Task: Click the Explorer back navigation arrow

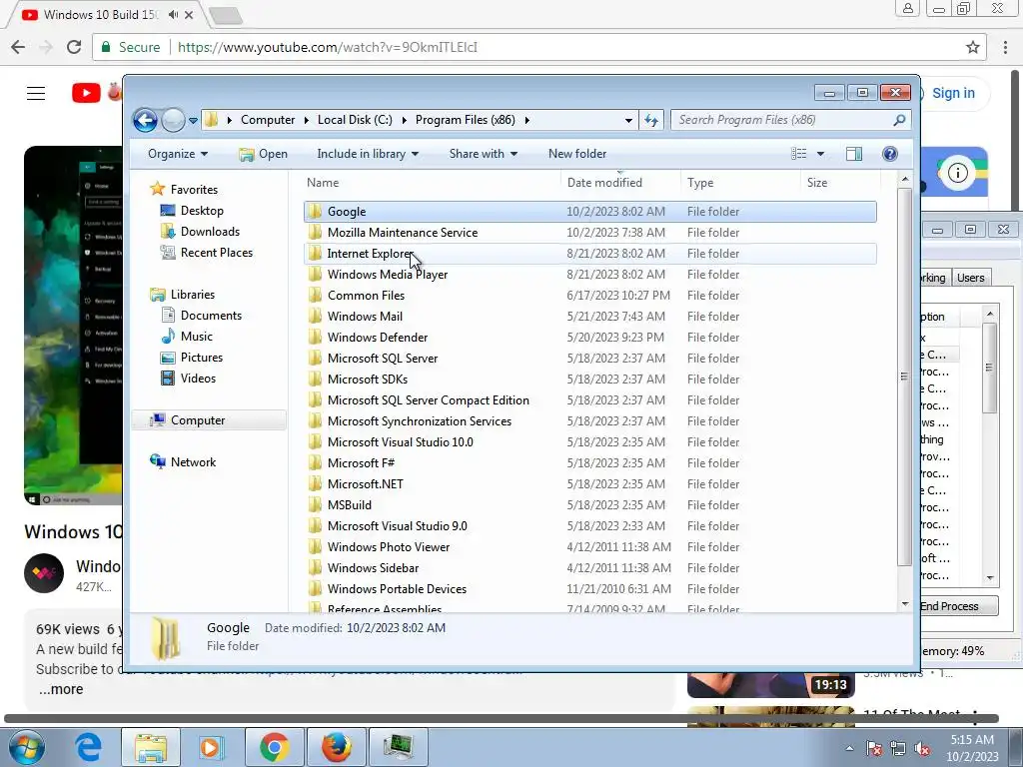Action: [x=145, y=120]
